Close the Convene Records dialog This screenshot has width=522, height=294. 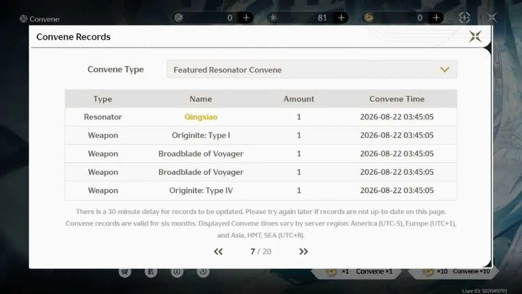[475, 36]
